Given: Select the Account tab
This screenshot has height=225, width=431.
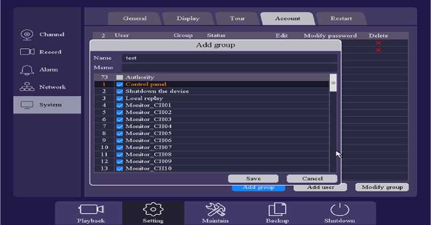Looking at the screenshot, I should coord(288,19).
